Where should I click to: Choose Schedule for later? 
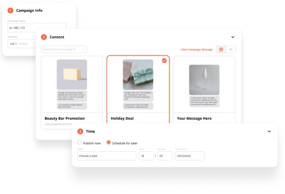point(109,142)
